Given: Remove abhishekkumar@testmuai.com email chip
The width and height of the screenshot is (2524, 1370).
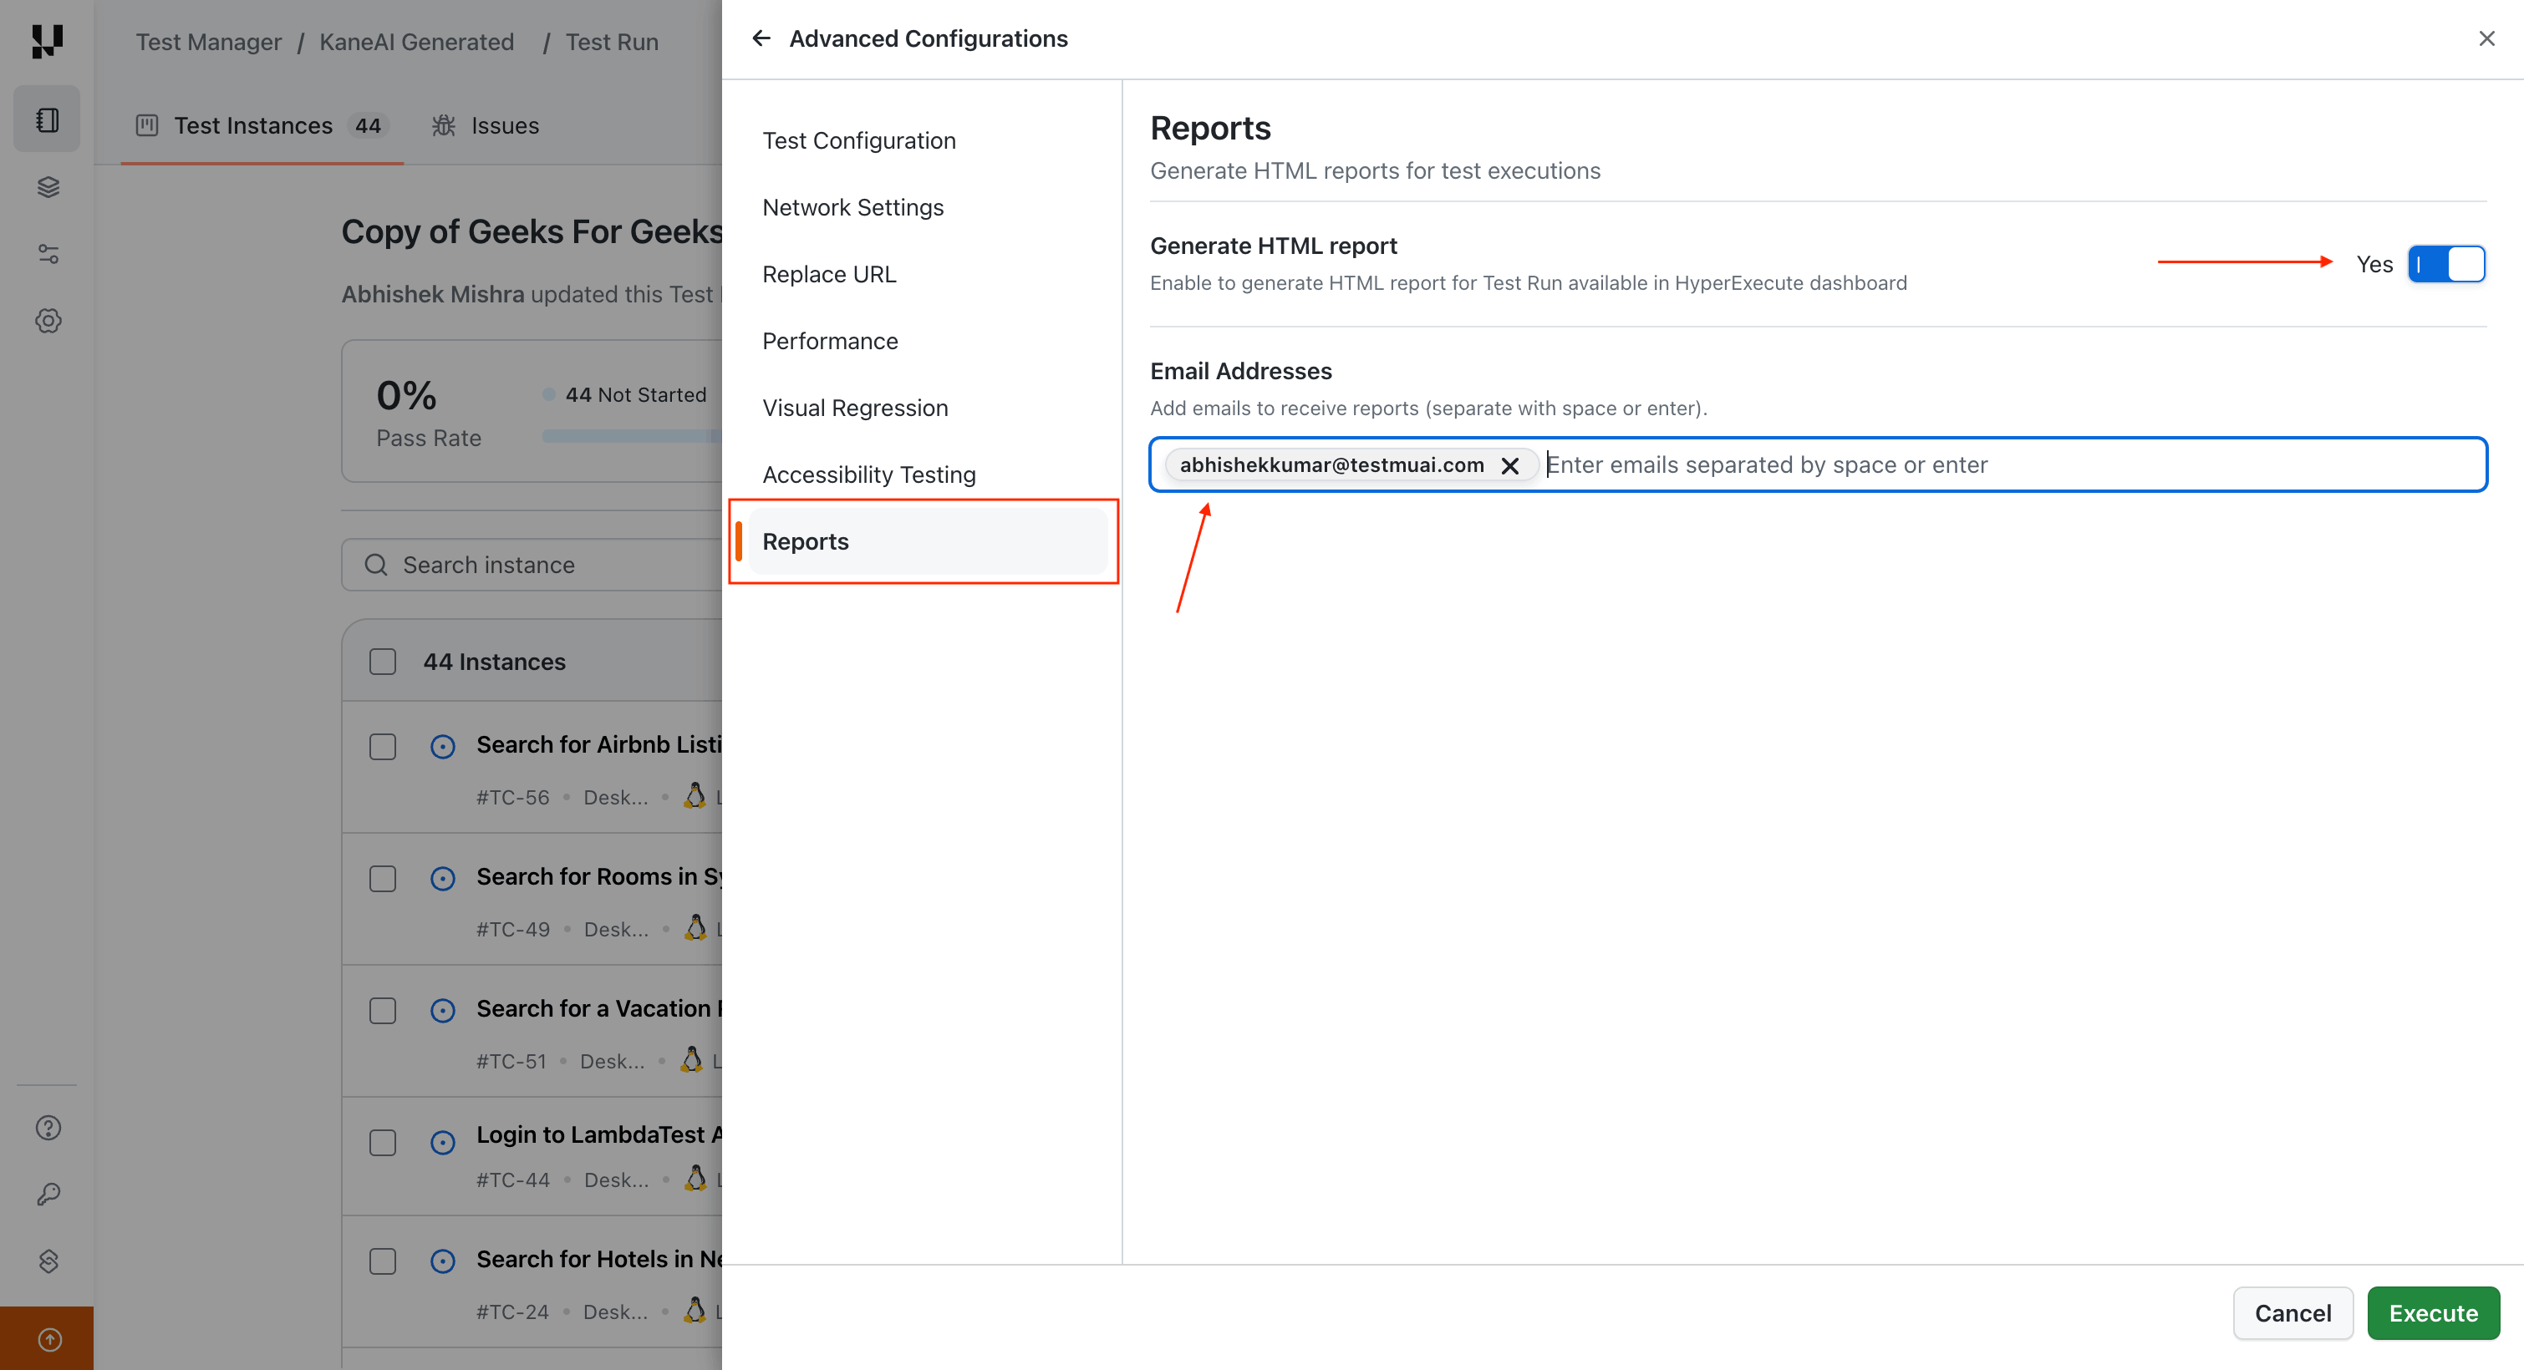Looking at the screenshot, I should click(1510, 465).
